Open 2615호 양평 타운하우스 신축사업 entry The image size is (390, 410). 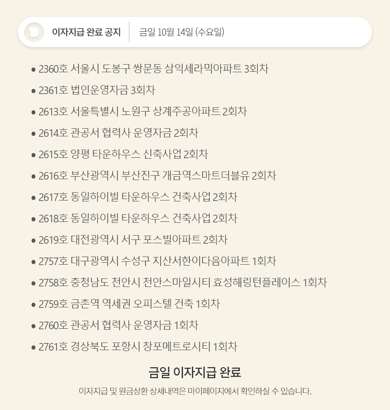tap(123, 154)
